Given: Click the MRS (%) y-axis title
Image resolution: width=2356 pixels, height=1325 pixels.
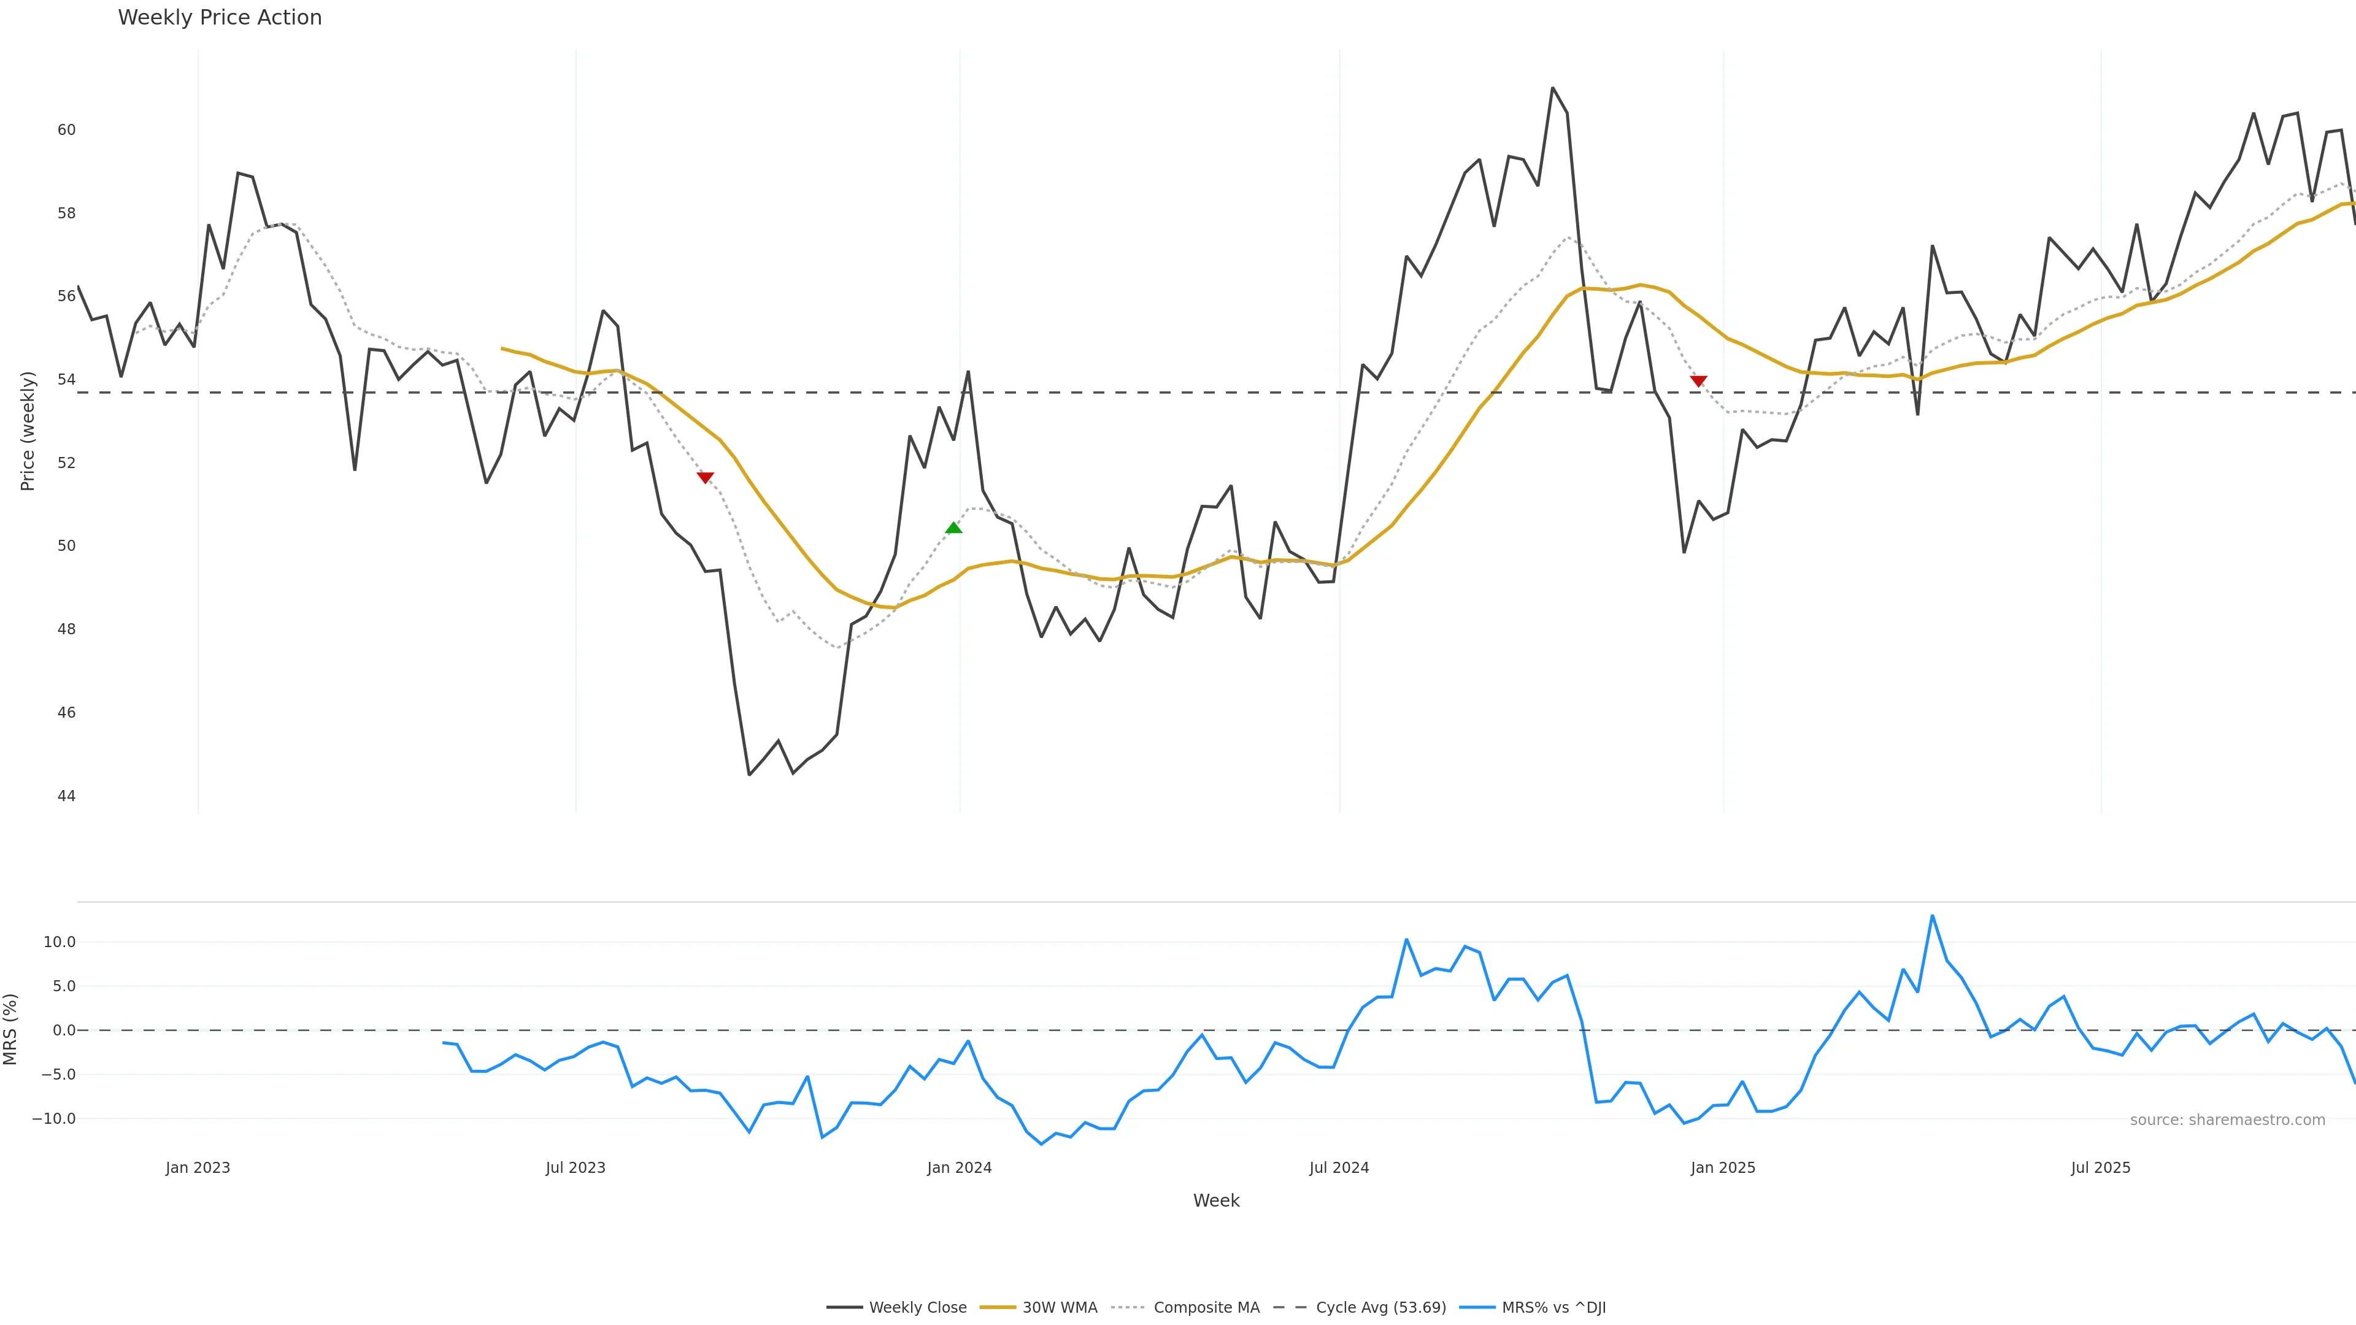Looking at the screenshot, I should [11, 1029].
